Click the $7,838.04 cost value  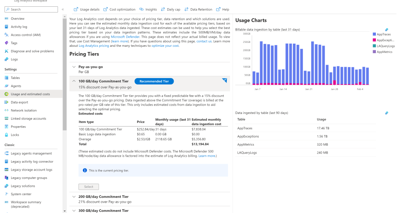click(199, 129)
